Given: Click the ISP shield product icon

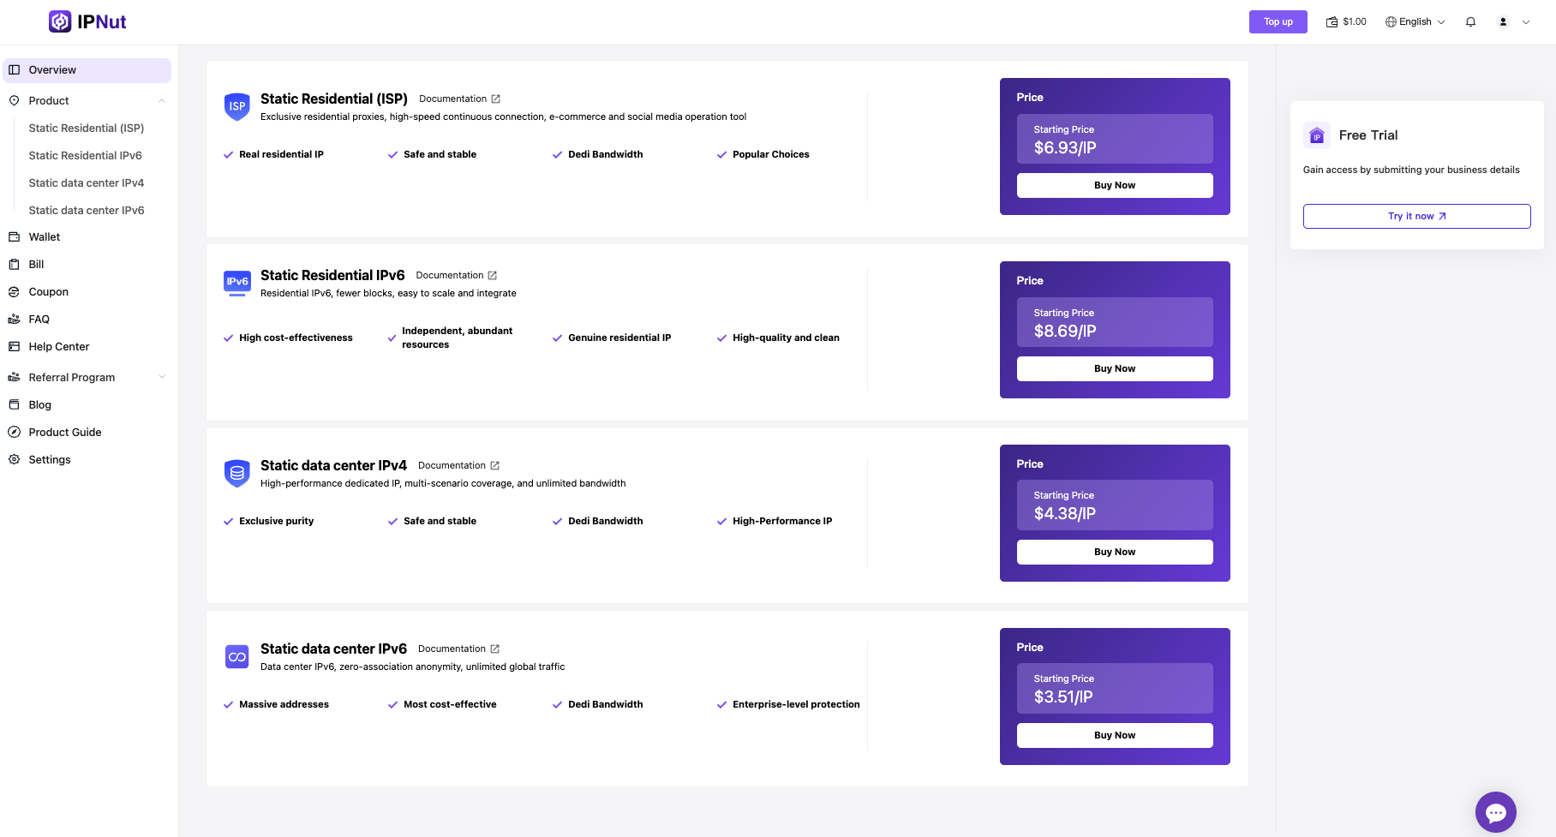Looking at the screenshot, I should (237, 106).
